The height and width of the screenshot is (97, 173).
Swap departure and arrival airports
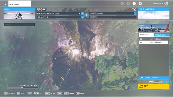click(x=86, y=15)
